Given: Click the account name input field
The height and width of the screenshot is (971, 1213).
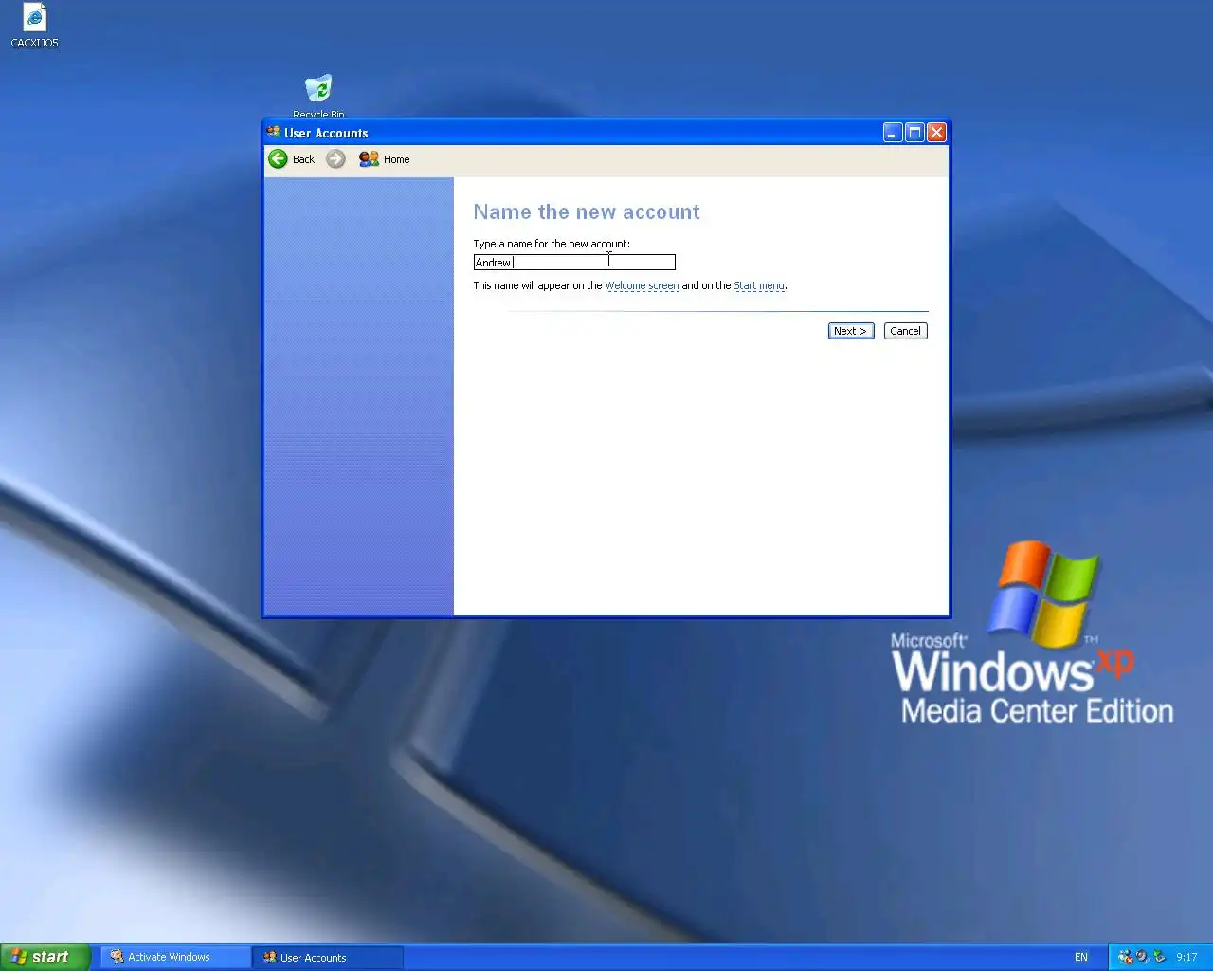Looking at the screenshot, I should point(574,263).
